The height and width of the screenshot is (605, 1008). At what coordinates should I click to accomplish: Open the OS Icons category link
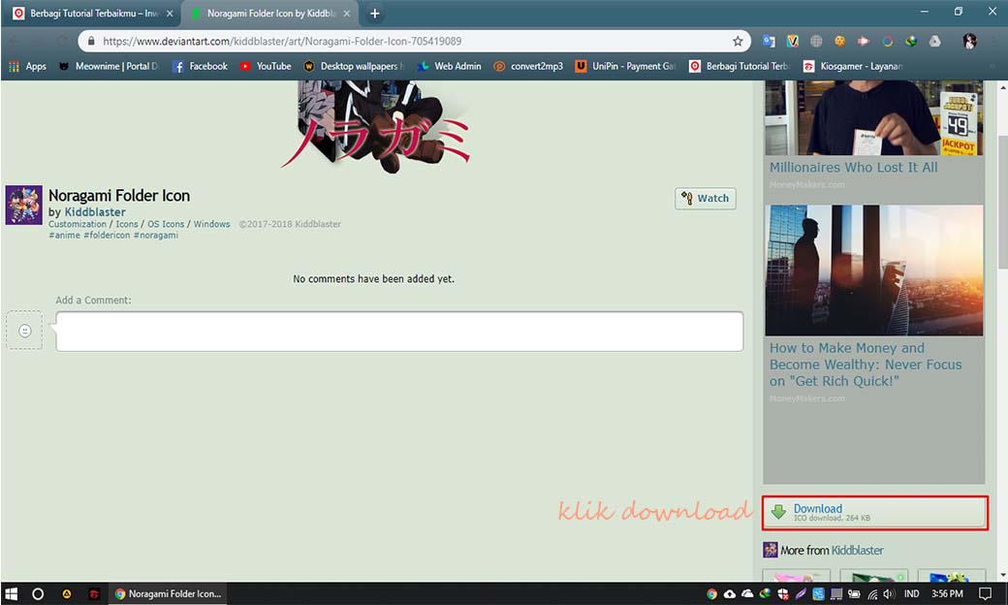pos(166,224)
